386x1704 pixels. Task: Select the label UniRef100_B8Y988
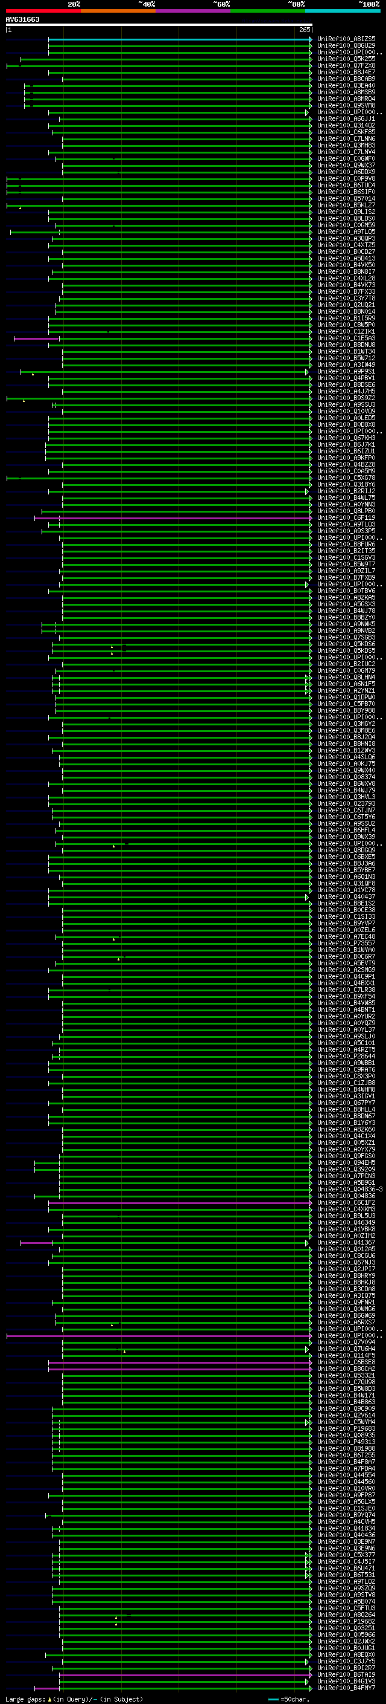point(346,710)
